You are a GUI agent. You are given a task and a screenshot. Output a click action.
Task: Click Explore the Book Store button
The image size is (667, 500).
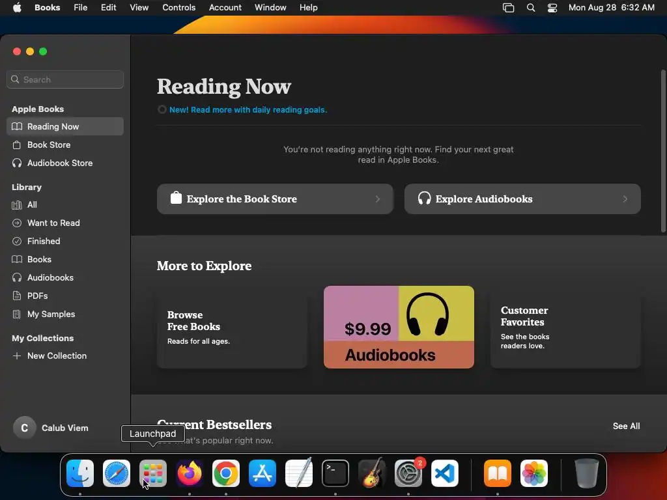coord(275,199)
